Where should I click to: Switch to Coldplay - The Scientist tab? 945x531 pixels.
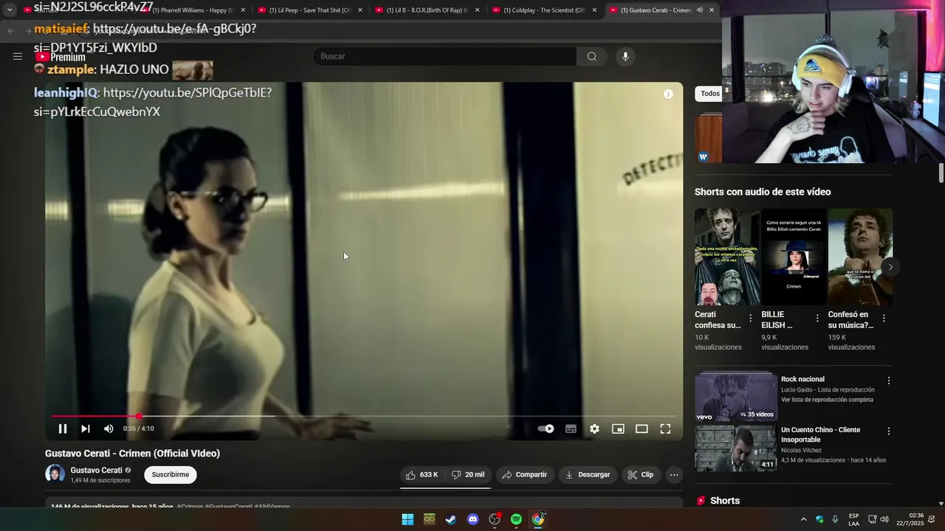pos(544,10)
